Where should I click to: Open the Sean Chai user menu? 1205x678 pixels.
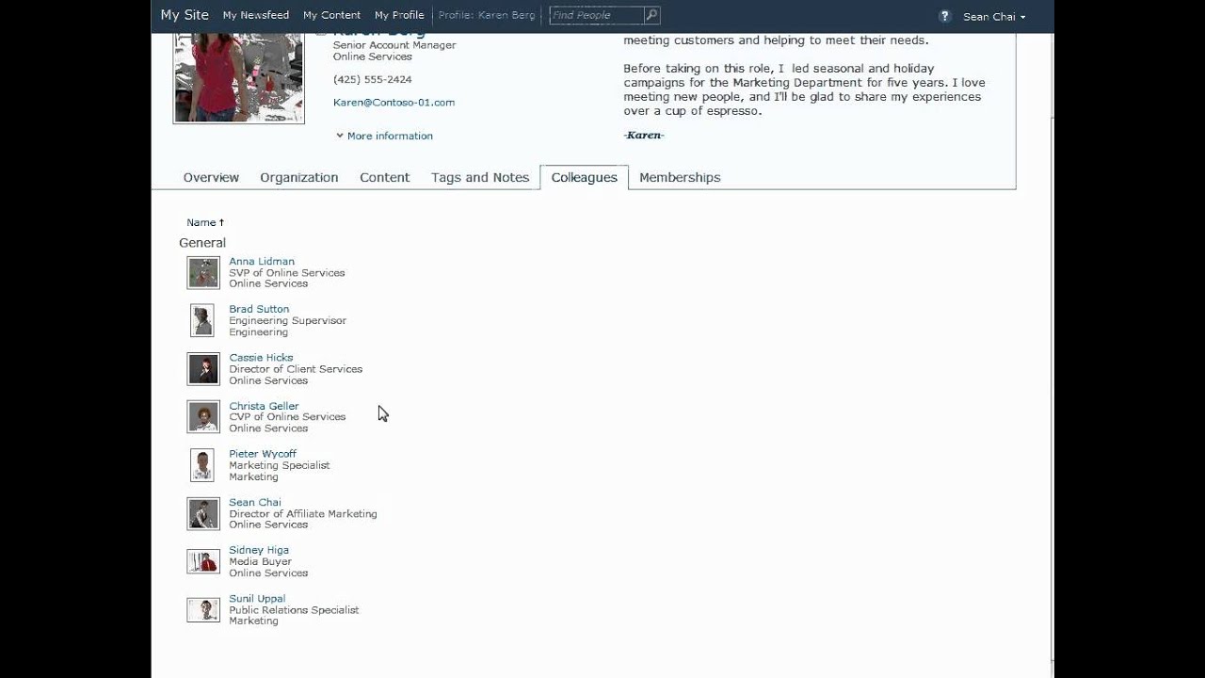click(994, 17)
